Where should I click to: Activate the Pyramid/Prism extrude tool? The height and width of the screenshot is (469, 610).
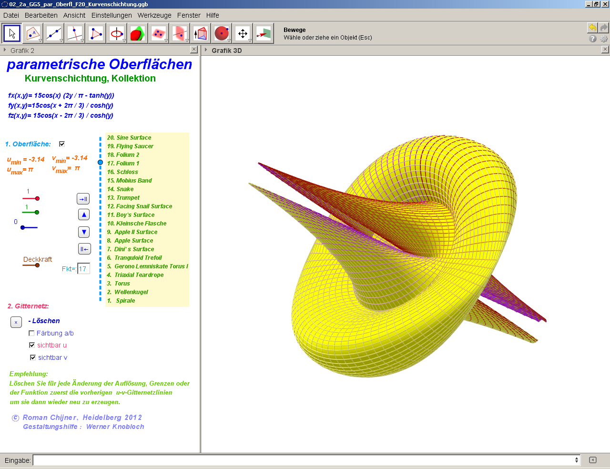click(x=201, y=33)
